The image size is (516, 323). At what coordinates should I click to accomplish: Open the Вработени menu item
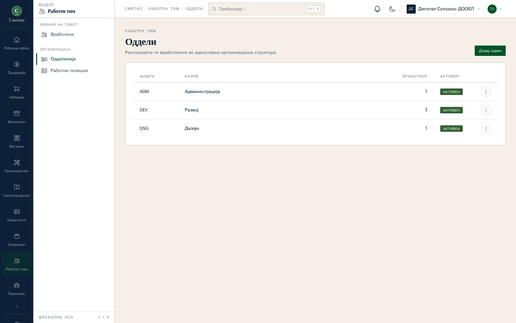tap(74, 34)
